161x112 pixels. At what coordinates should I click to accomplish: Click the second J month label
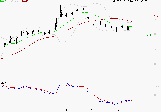coord(39,110)
